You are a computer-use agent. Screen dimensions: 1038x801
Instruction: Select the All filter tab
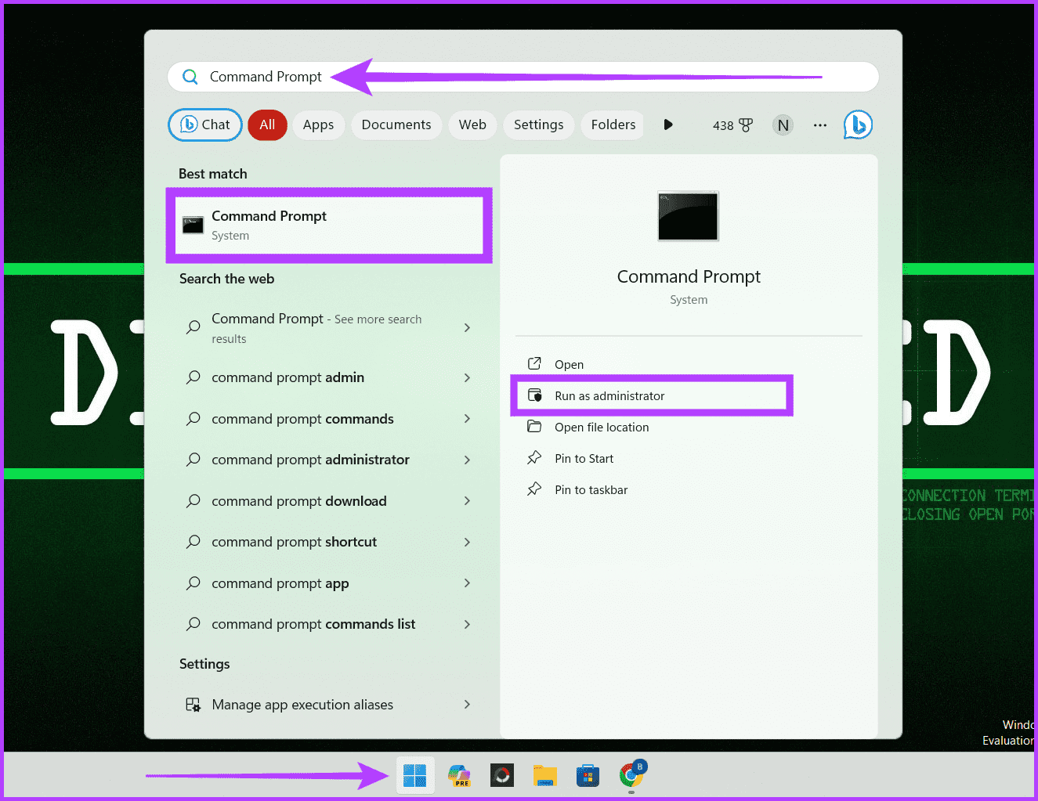[x=267, y=124]
